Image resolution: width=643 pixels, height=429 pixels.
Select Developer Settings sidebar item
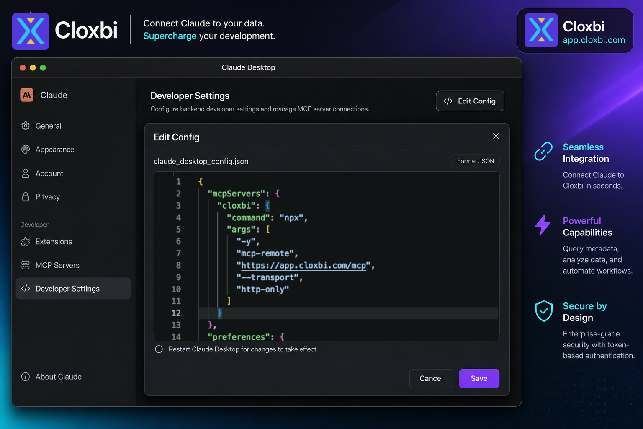point(73,289)
